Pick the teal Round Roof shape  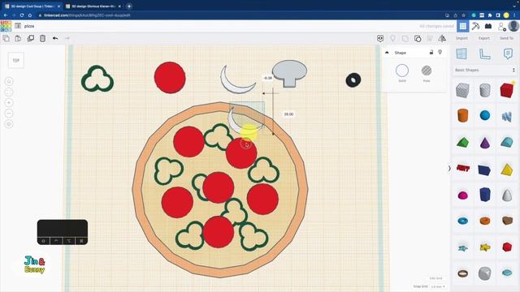507,142
